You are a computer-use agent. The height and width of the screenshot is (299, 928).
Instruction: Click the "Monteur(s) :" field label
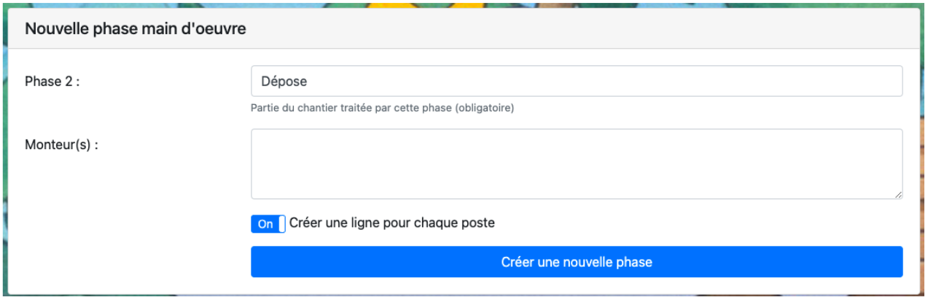61,144
